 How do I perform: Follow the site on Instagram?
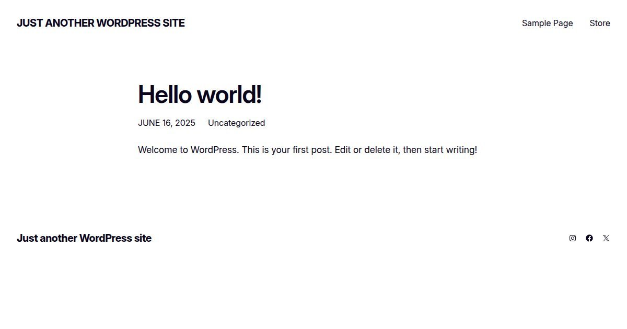tap(573, 238)
